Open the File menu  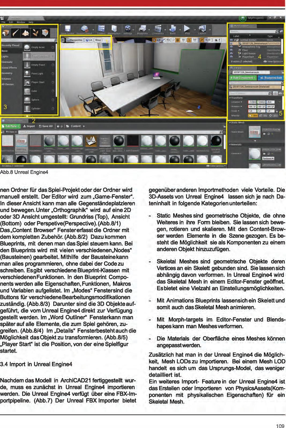click(3, 22)
